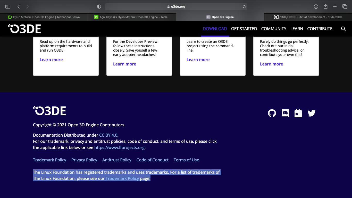Click the 'Rarely do things go perfectly.' text
This screenshot has height=198, width=352.
point(284,42)
